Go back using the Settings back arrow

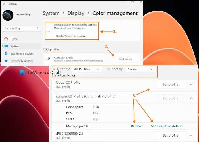4,4
